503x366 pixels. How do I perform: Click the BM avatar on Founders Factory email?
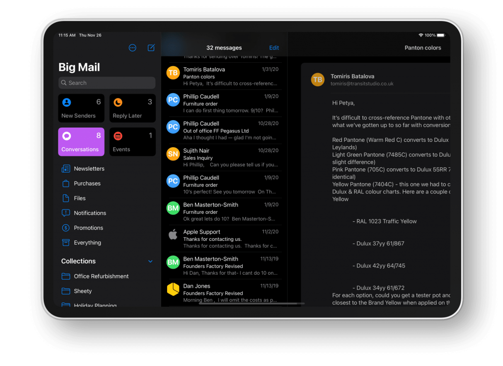pyautogui.click(x=173, y=262)
